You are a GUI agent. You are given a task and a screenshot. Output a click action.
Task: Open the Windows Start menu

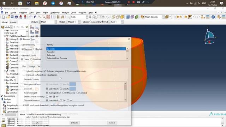(x=4, y=3)
